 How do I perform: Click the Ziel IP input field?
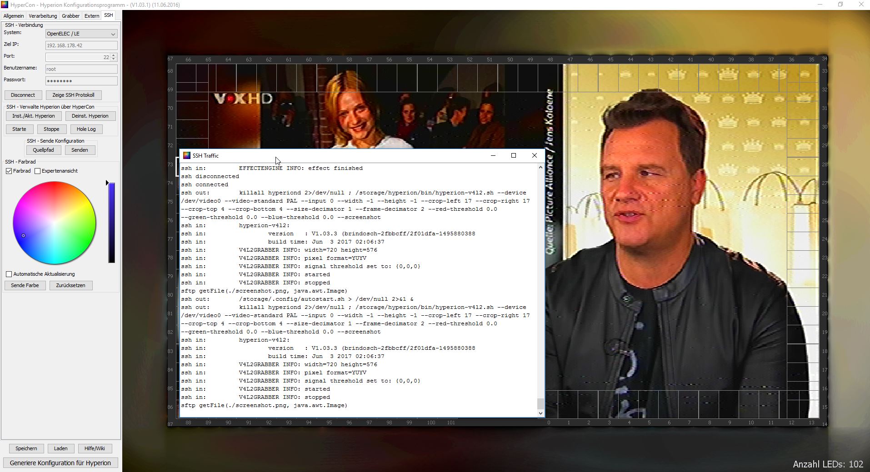point(81,45)
